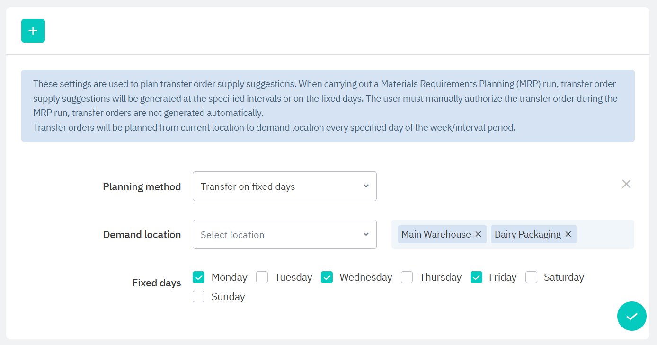This screenshot has height=345, width=657.
Task: Click the Main Warehouse tag label
Action: pyautogui.click(x=436, y=234)
